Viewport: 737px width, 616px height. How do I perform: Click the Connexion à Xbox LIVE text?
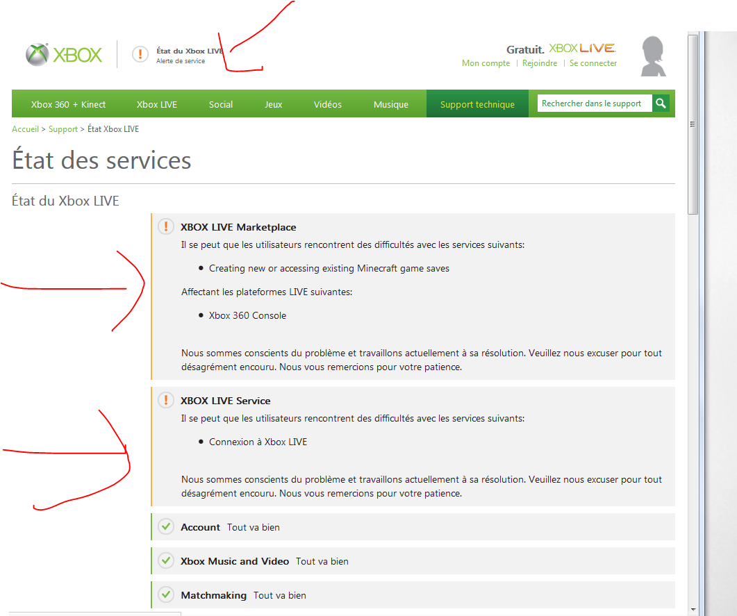point(258,442)
